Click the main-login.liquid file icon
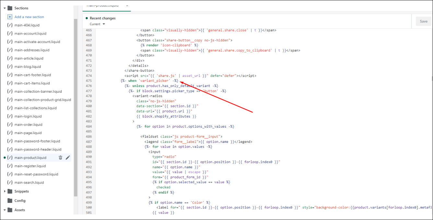The width and height of the screenshot is (433, 220). pyautogui.click(x=10, y=116)
